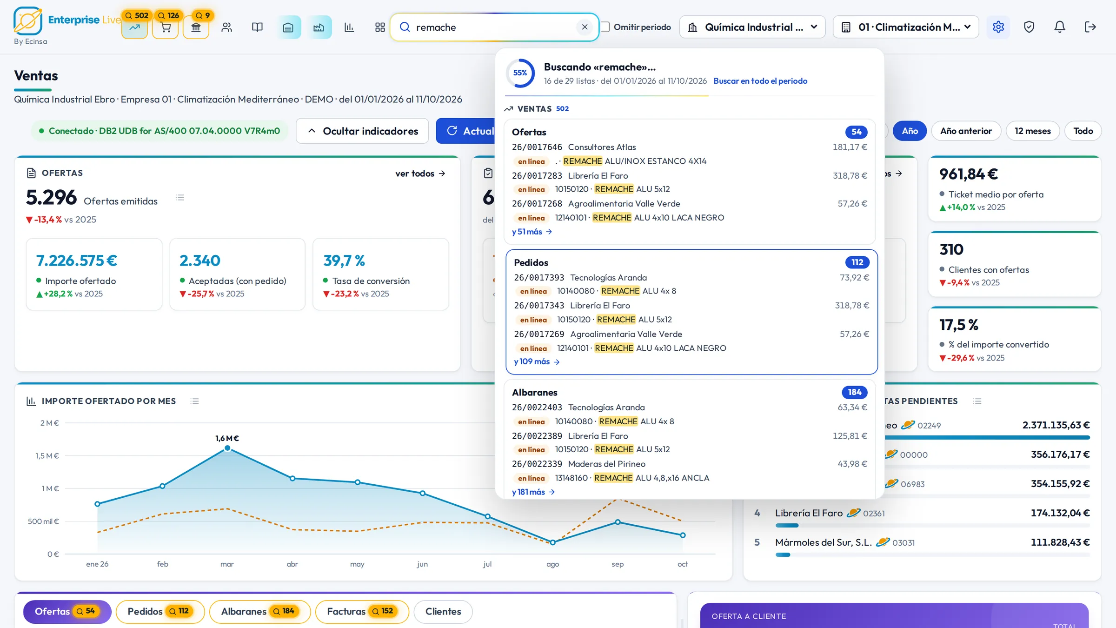Image resolution: width=1116 pixels, height=628 pixels.
Task: Open the Química Industrial company dropdown
Action: (752, 27)
